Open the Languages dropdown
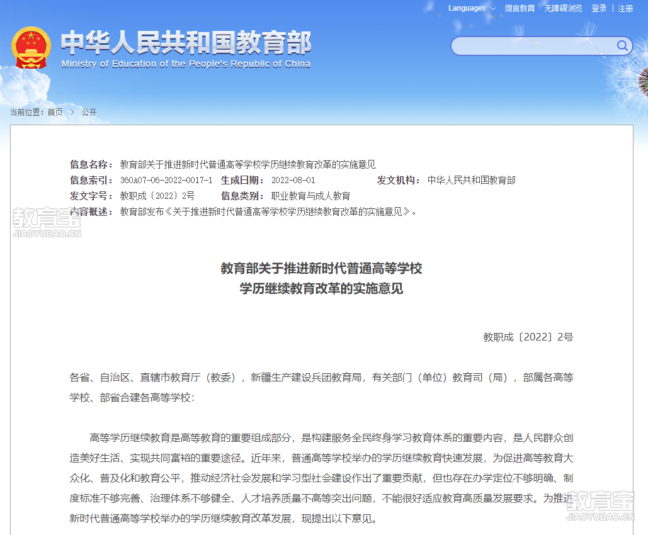This screenshot has height=535, width=648. click(472, 8)
